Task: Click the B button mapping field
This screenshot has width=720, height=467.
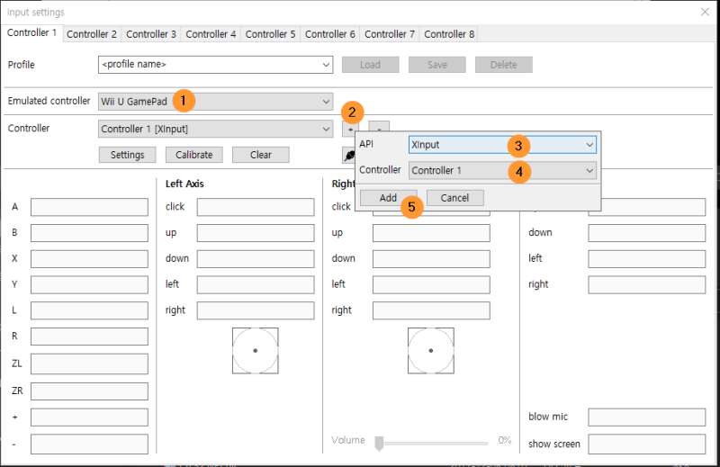Action: click(x=89, y=233)
